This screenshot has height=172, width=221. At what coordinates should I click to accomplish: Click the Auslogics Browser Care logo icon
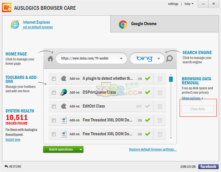pyautogui.click(x=6, y=7)
